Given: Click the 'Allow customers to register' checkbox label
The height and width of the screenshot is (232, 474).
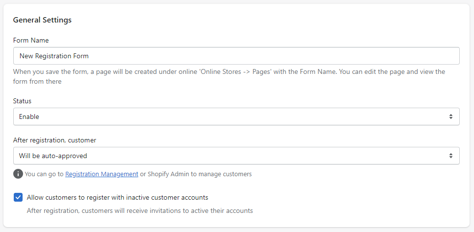Looking at the screenshot, I should 117,197.
